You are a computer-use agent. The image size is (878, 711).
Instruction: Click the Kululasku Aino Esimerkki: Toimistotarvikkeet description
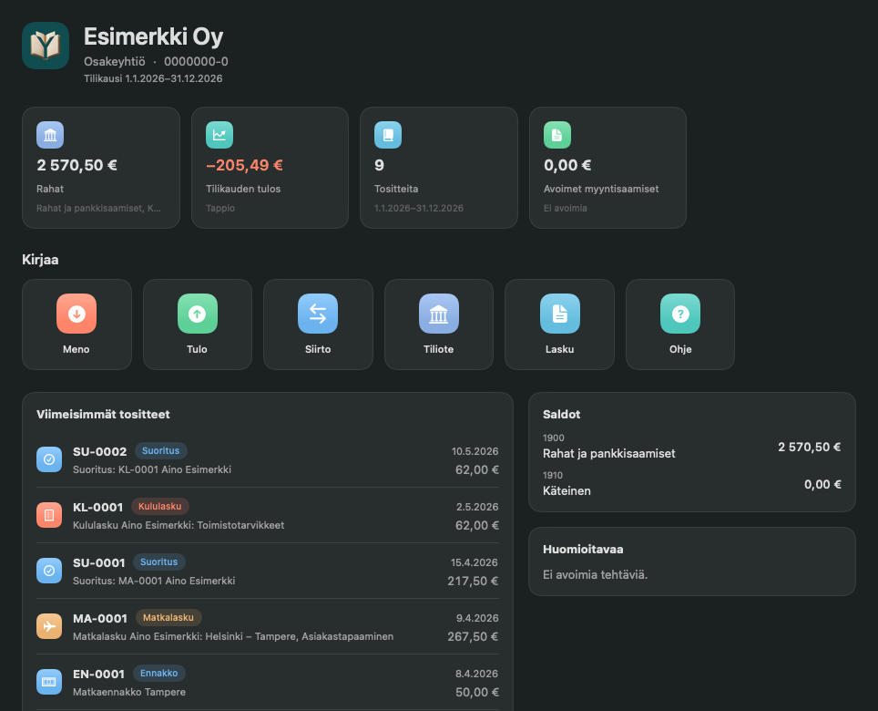pyautogui.click(x=179, y=526)
